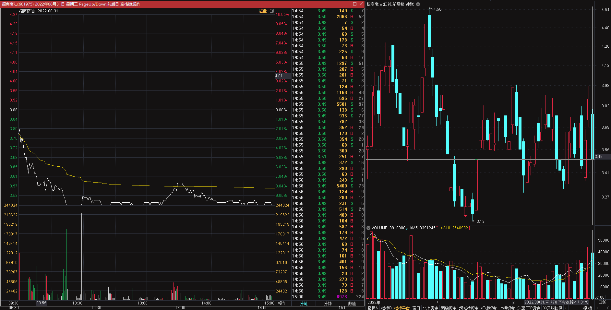The width and height of the screenshot is (611, 310).
Task: Show the 沪深涨跌停 indicator
Action: pos(553,308)
